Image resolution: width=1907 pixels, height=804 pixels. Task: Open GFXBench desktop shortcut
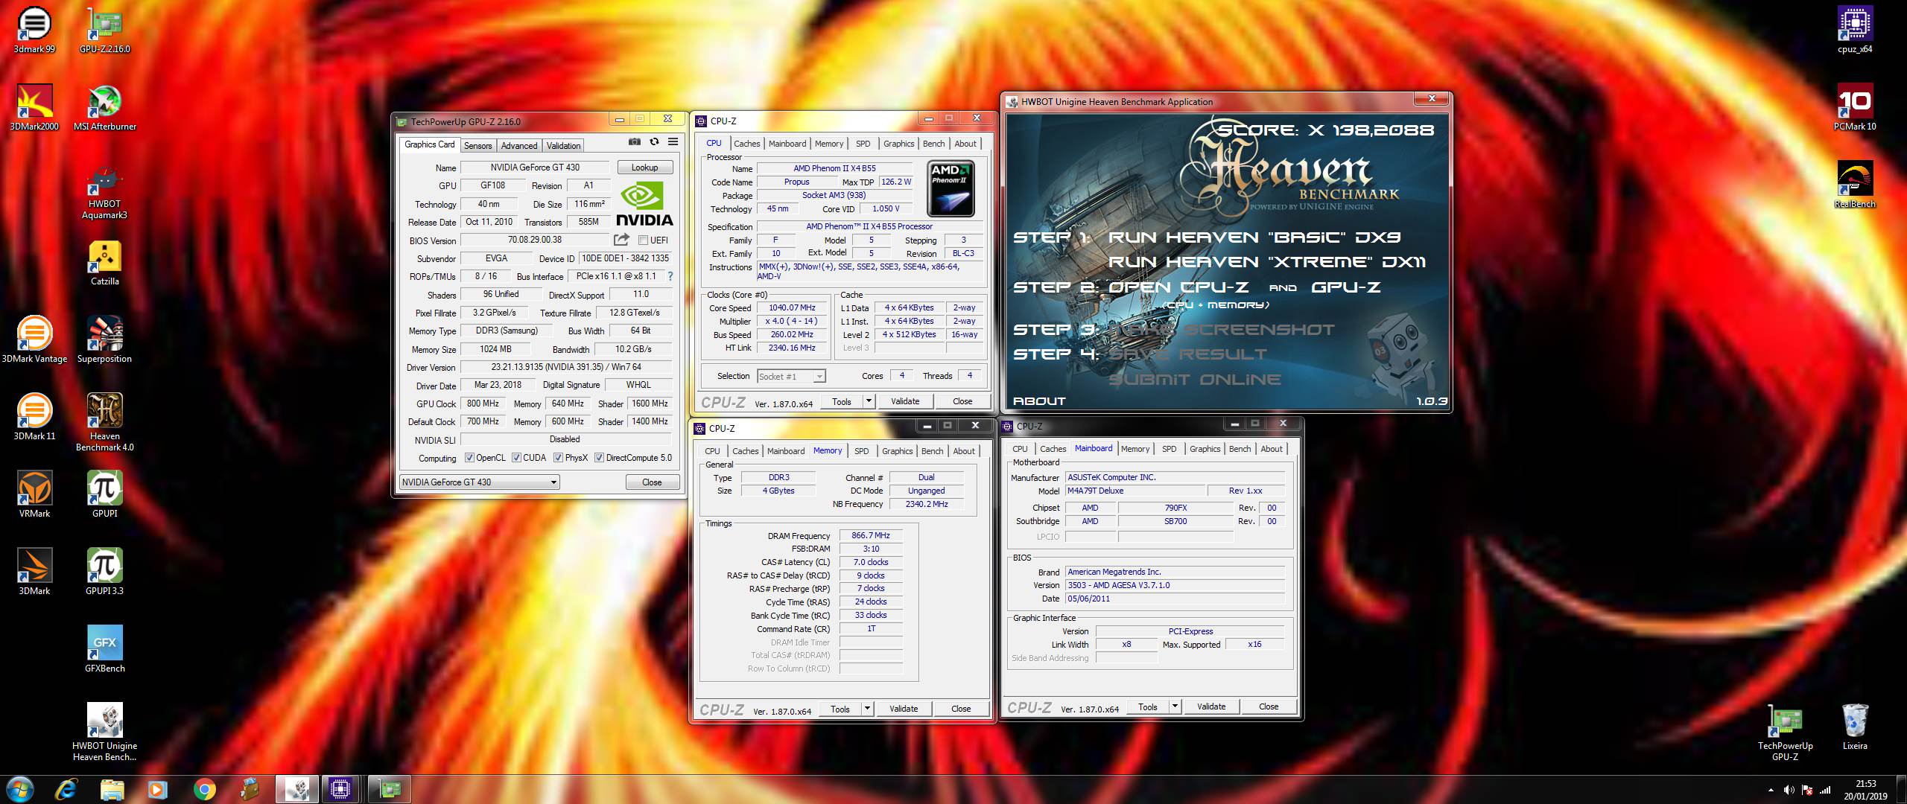tap(105, 649)
